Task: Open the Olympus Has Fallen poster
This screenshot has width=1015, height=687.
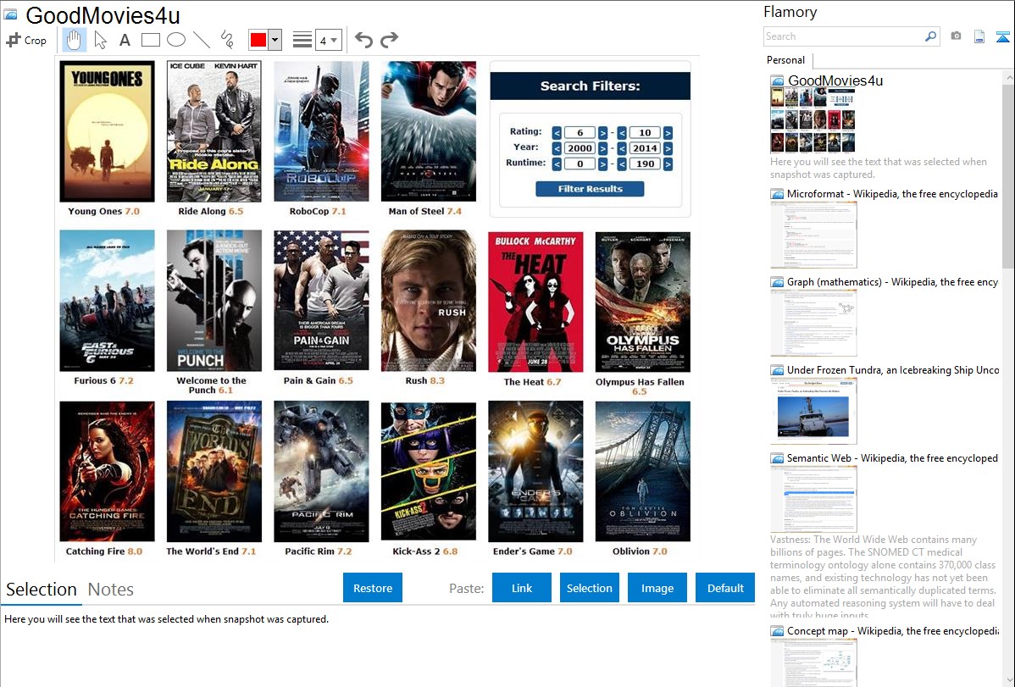Action: tap(643, 302)
